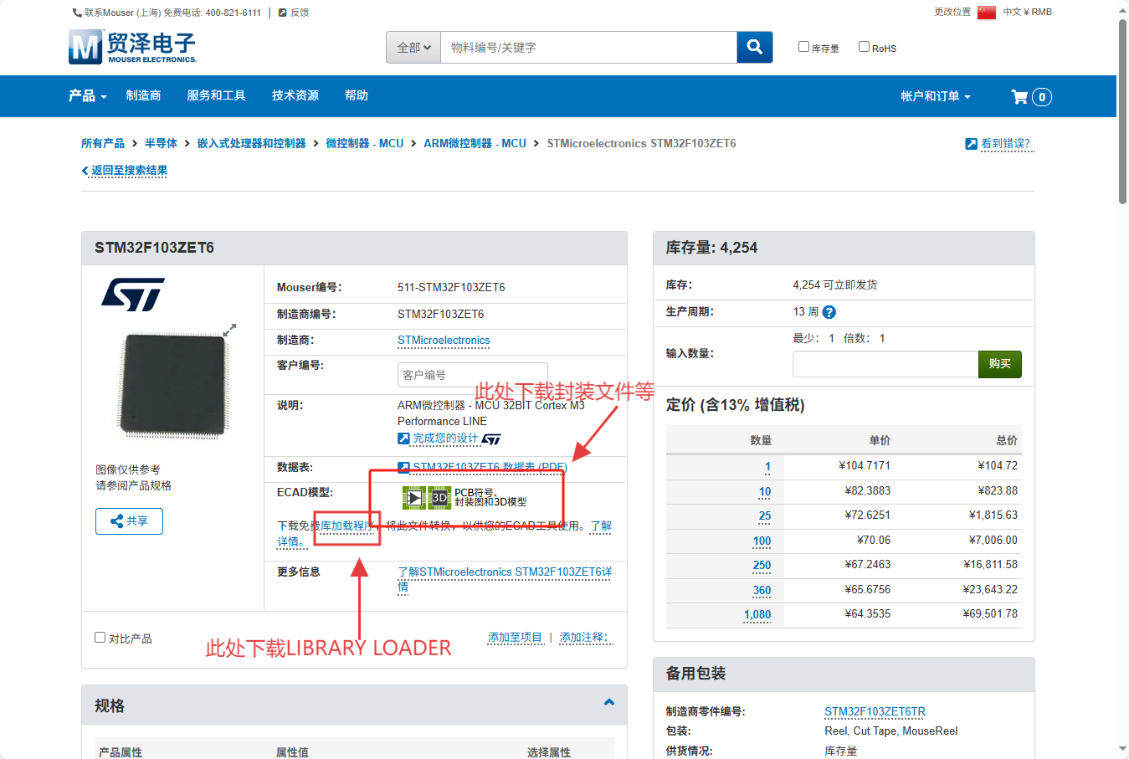Collapse the 规格 section chevron
The image size is (1129, 759).
[x=609, y=703]
